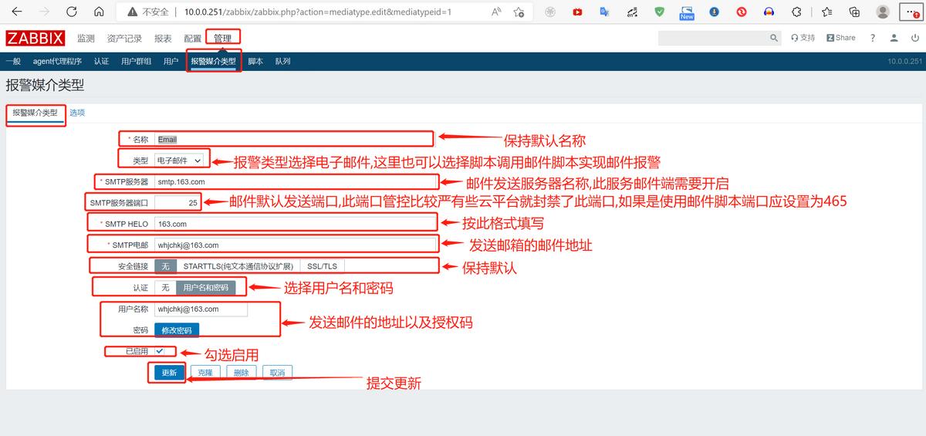This screenshot has height=436, width=926.
Task: Click the Zabbix sign out power icon
Action: pyautogui.click(x=914, y=38)
